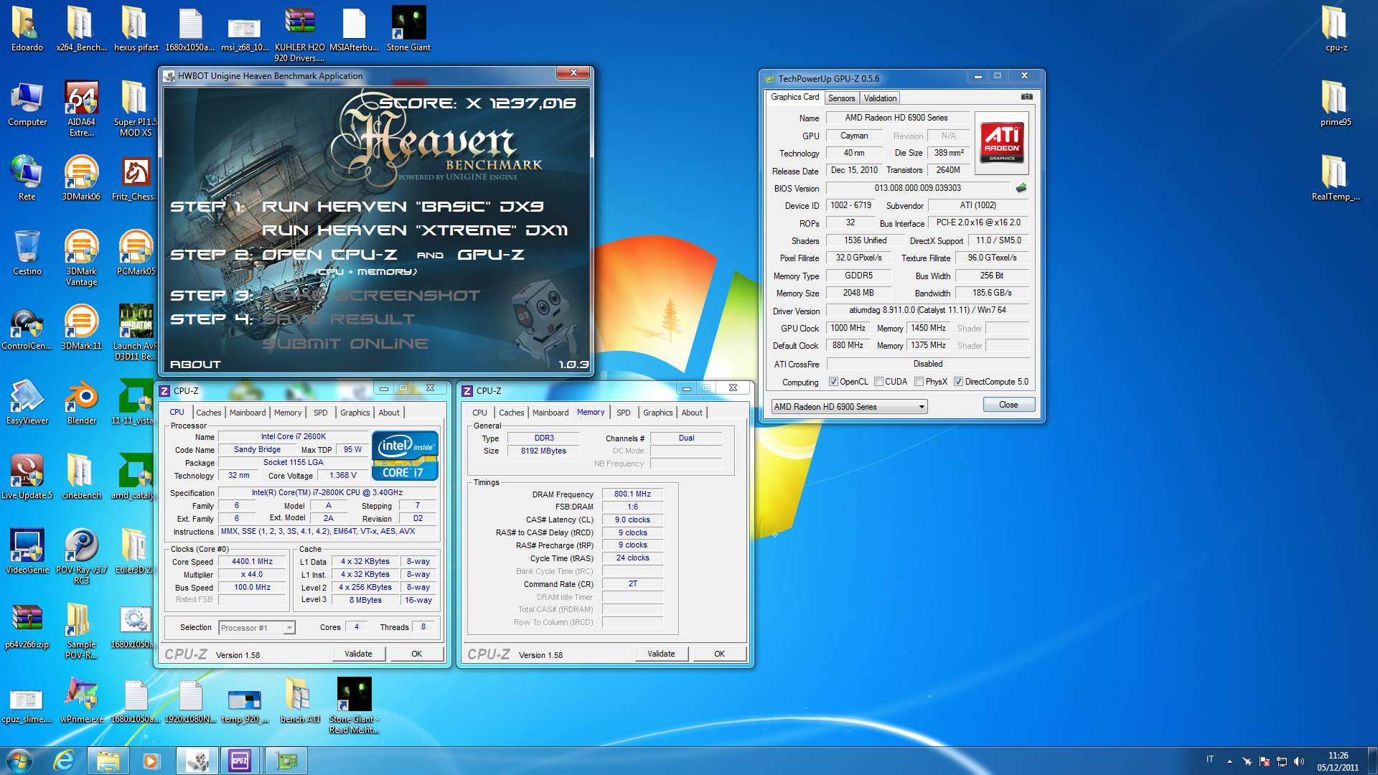
Task: Open the Stone Giant desktop shortcut
Action: point(408,29)
